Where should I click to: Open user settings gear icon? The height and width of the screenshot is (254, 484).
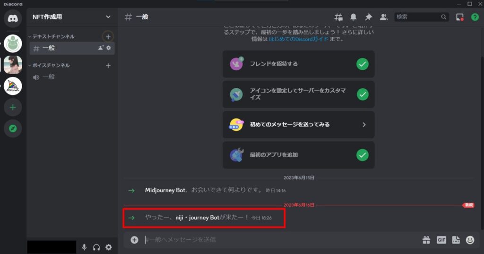[x=109, y=247]
